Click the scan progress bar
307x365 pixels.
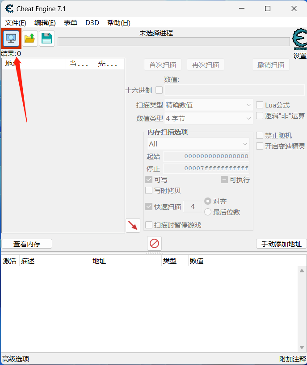pos(174,42)
